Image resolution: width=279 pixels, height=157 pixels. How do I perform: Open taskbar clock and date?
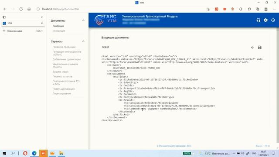(x=263, y=154)
